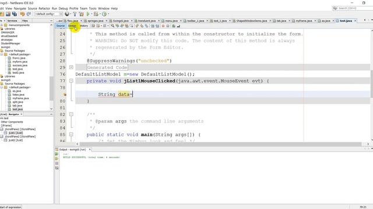Select the StudentManager project node
The height and width of the screenshot is (209, 373).
pyautogui.click(x=10, y=44)
